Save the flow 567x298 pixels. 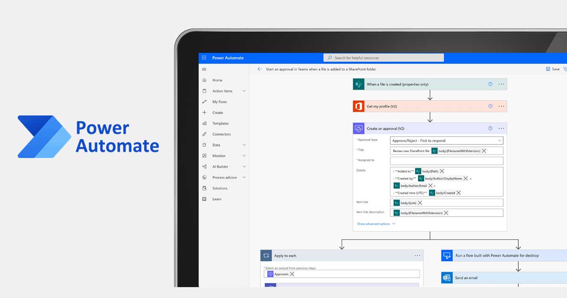pyautogui.click(x=553, y=69)
